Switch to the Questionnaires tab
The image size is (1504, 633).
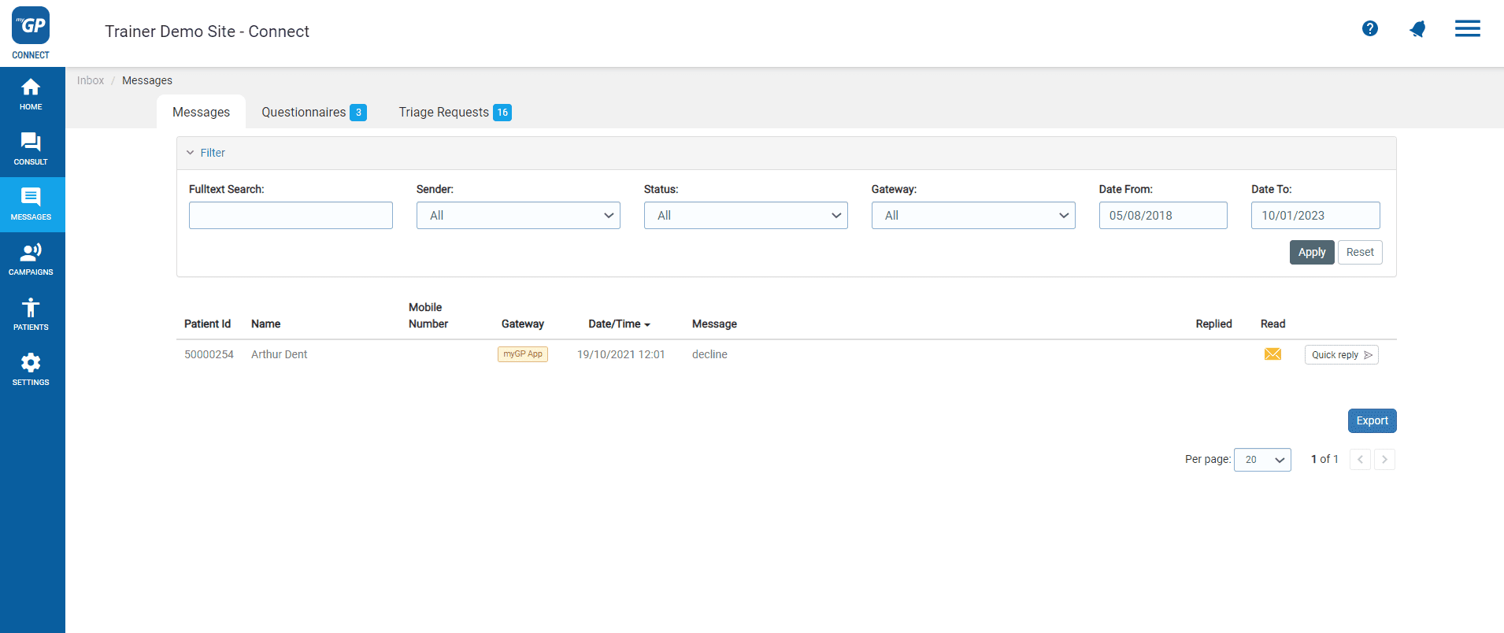pos(313,113)
